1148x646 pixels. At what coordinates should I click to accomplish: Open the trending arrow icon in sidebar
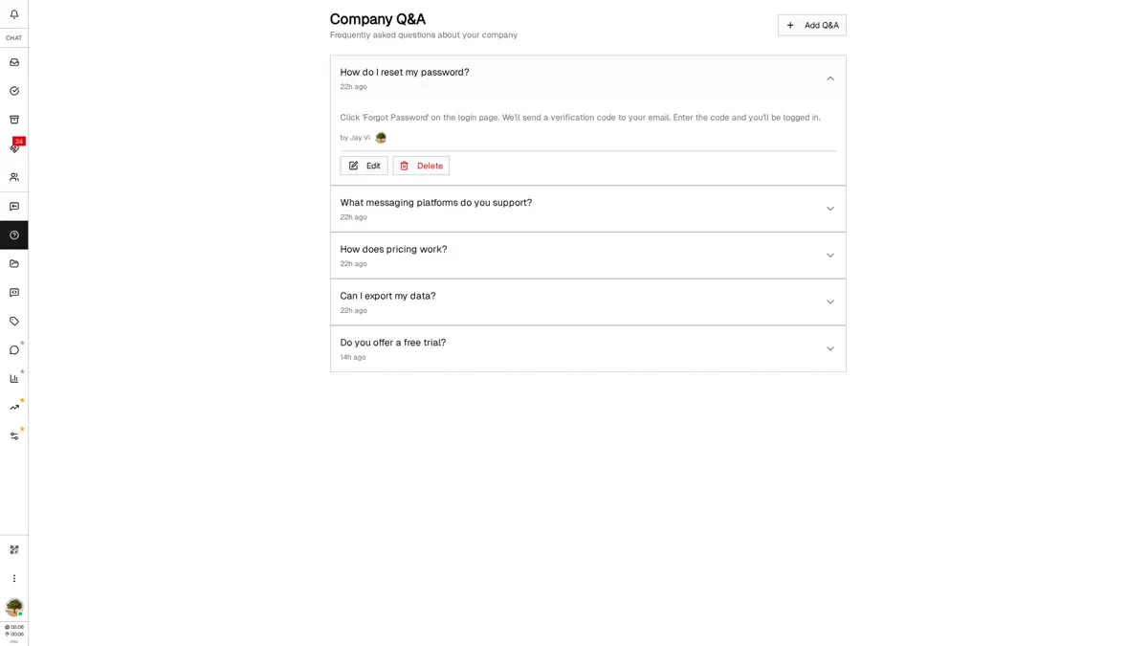coord(14,408)
